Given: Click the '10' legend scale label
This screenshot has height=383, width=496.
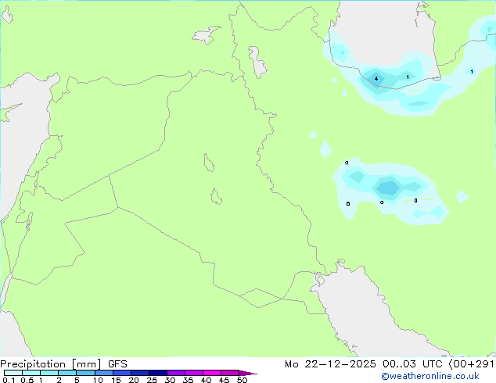Looking at the screenshot, I should tap(98, 380).
